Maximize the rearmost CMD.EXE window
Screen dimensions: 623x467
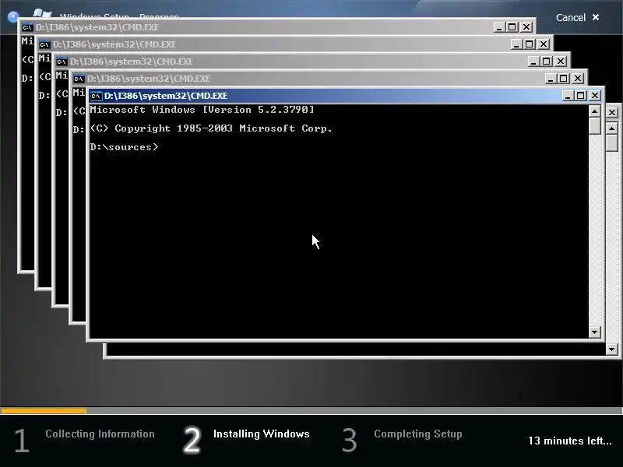tap(512, 27)
